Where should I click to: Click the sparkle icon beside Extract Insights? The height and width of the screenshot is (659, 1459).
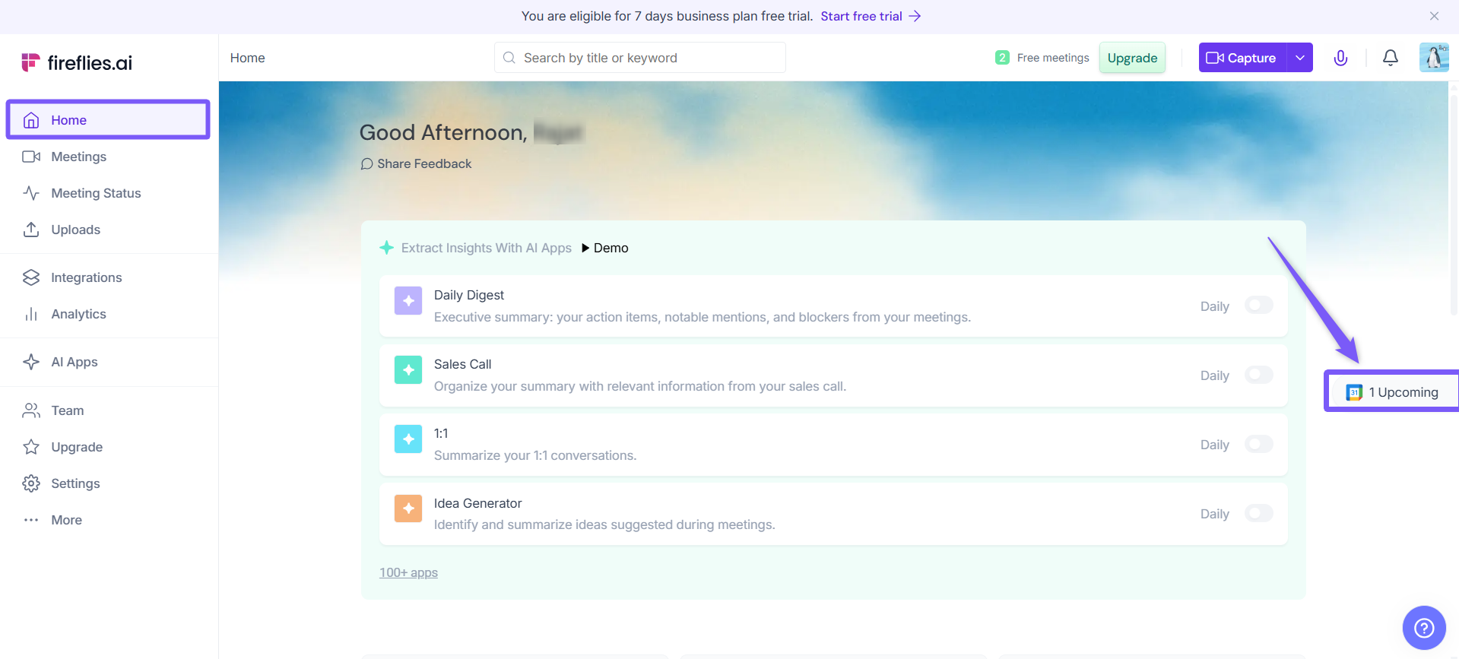386,248
